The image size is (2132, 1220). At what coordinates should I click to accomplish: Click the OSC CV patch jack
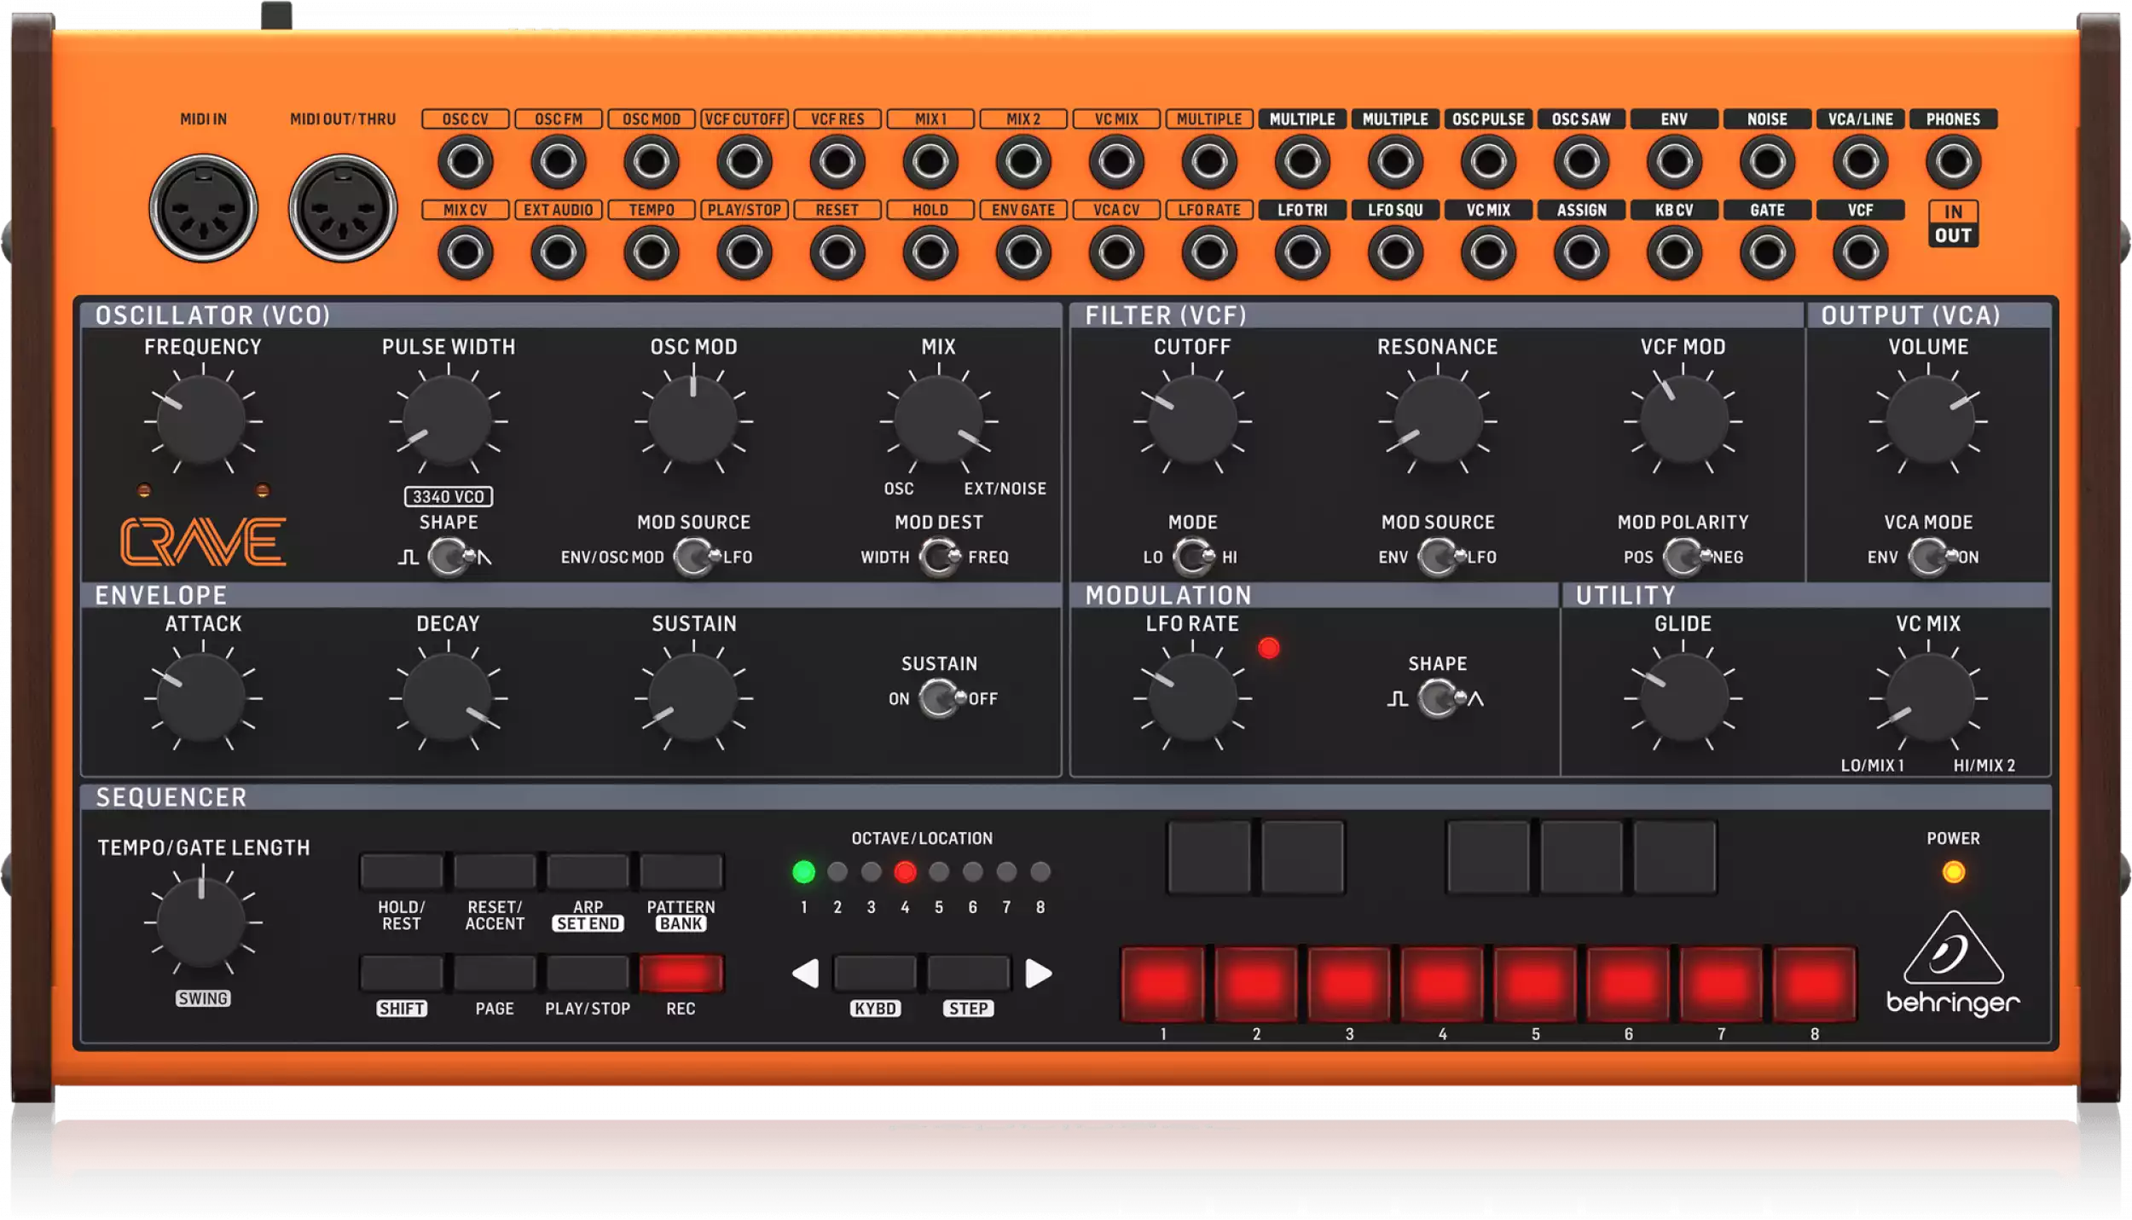[x=465, y=161]
